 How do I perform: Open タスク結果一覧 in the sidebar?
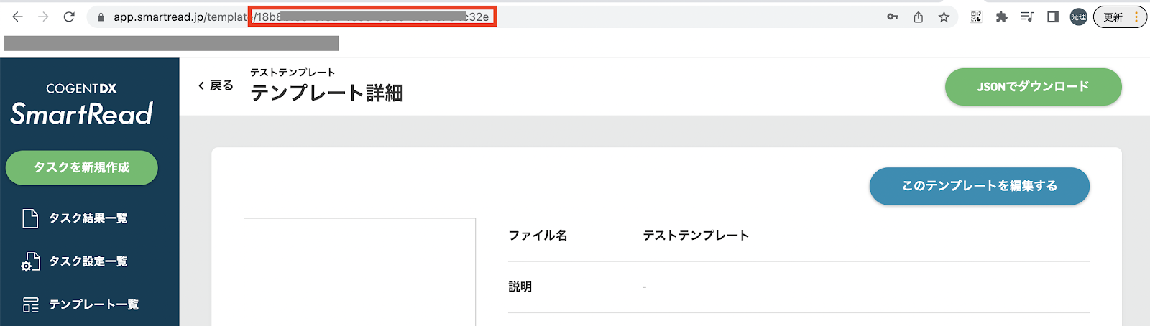(89, 218)
